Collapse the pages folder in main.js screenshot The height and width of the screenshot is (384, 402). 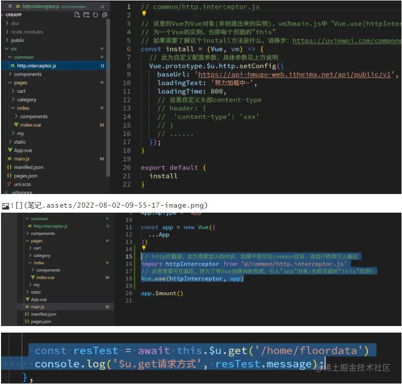[27, 241]
